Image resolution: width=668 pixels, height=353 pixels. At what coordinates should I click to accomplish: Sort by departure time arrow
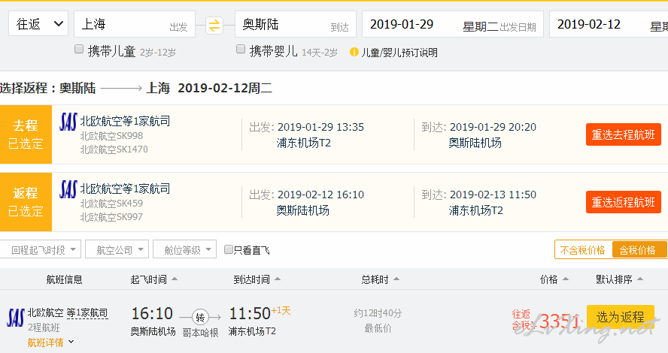coord(175,279)
